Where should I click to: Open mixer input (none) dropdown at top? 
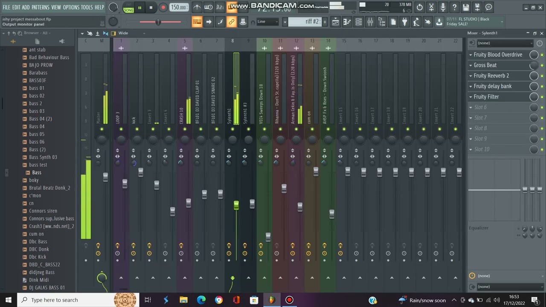coord(505,43)
